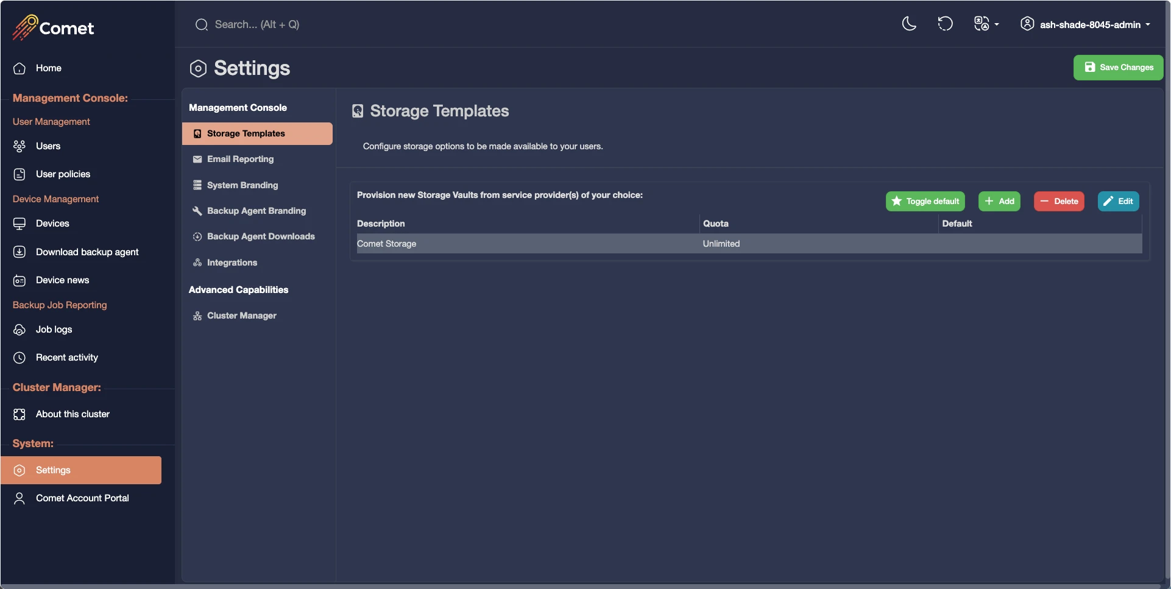1171x589 pixels.
Task: Click Devices monitor icon
Action: coord(19,224)
